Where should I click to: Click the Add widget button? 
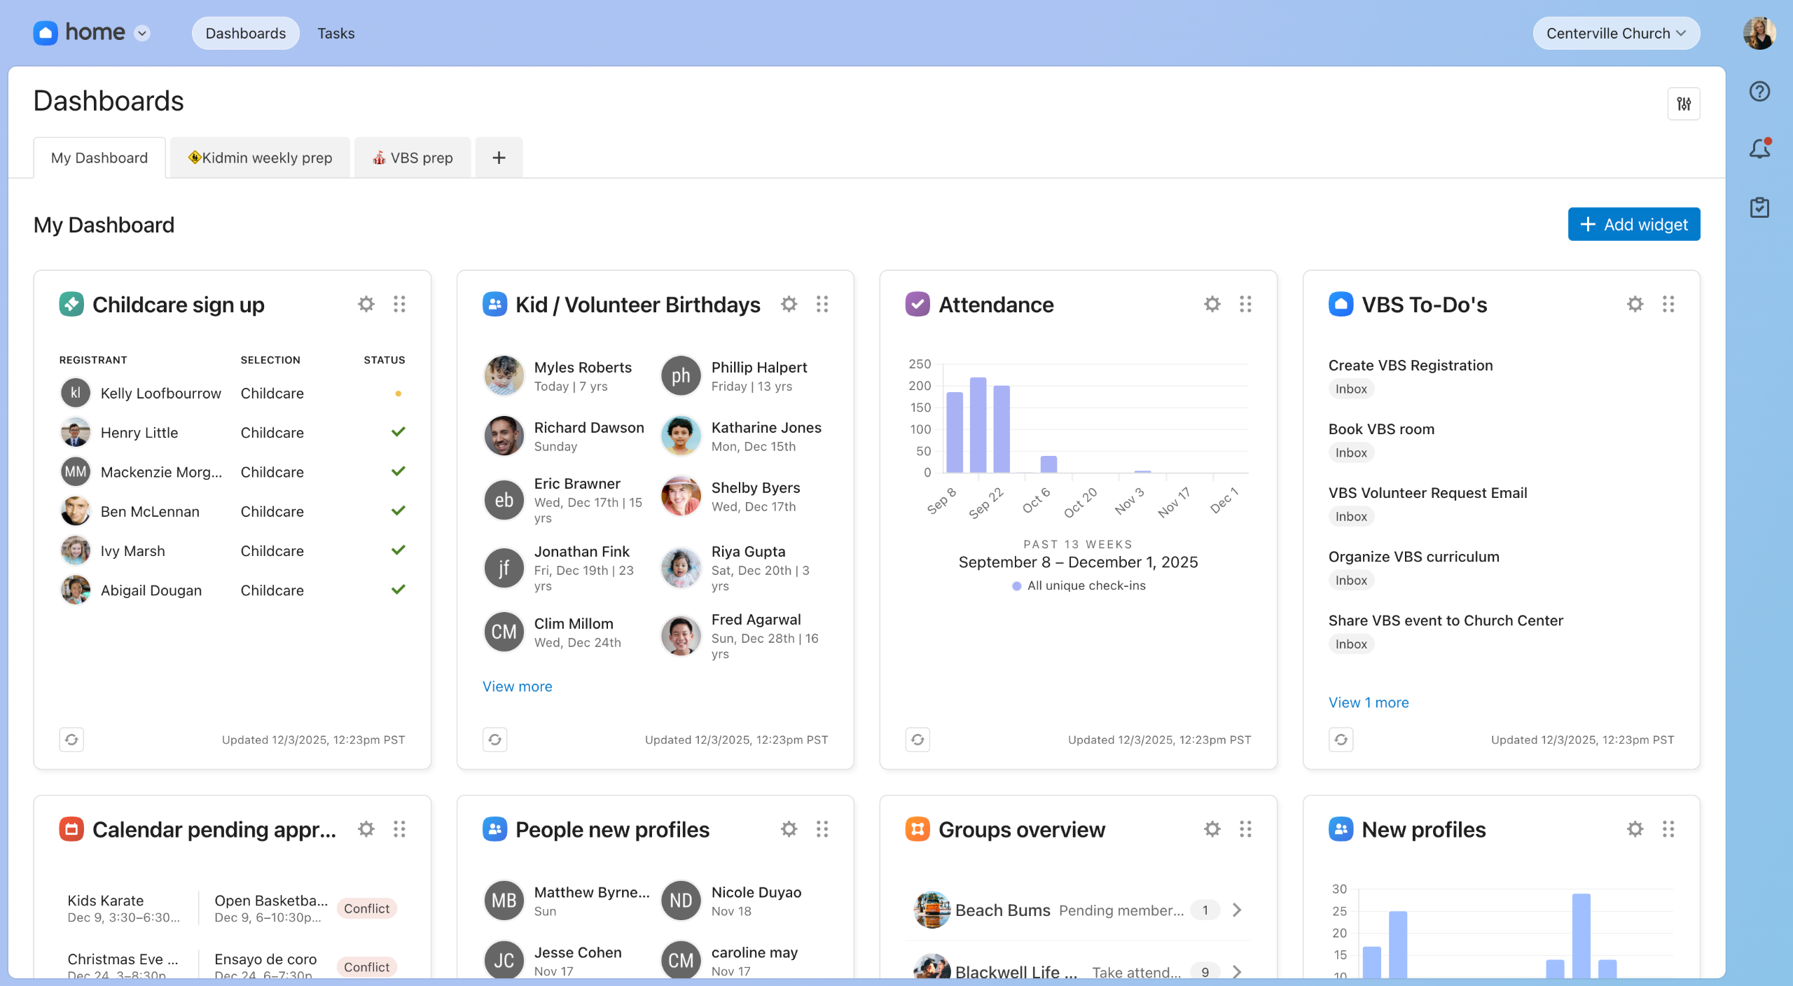(x=1633, y=224)
